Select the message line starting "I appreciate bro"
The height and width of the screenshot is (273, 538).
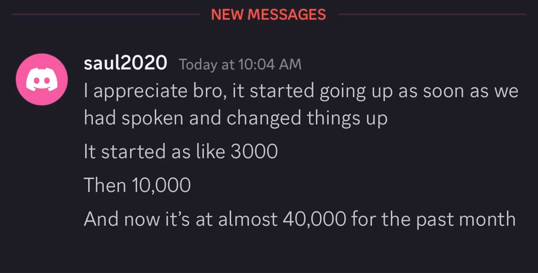coord(301,92)
